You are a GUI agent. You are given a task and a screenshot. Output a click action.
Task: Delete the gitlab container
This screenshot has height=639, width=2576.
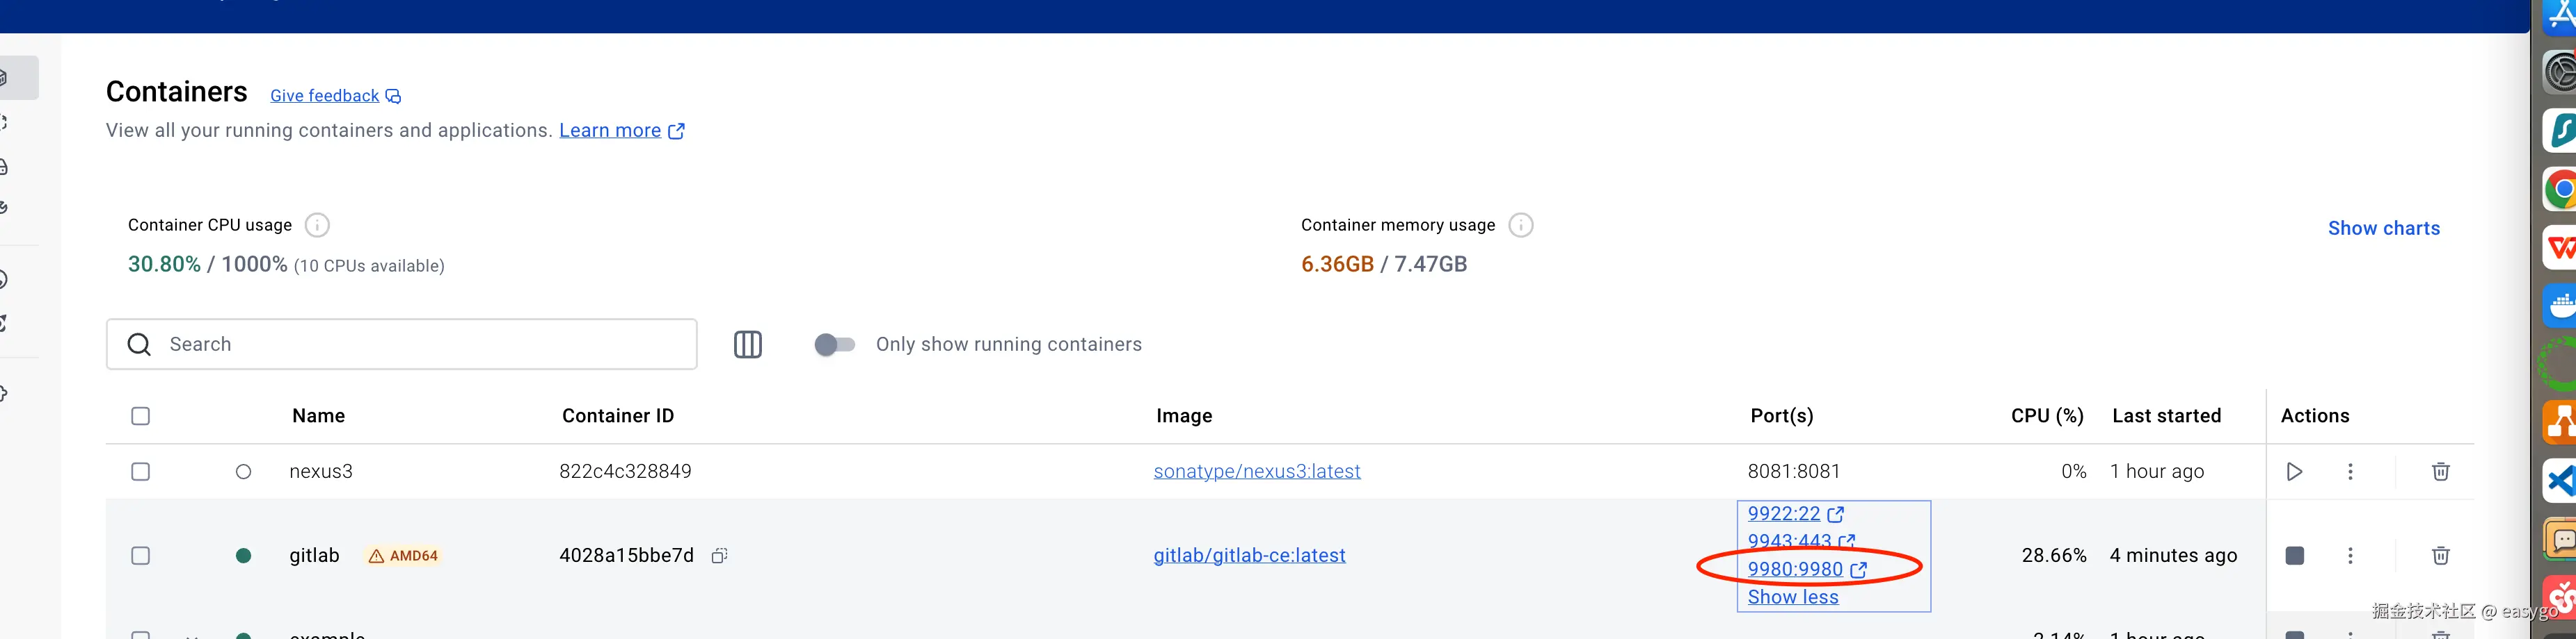click(x=2440, y=555)
